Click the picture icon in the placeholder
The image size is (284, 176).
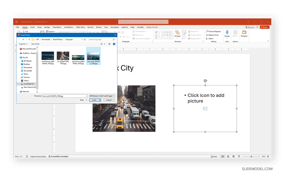pyautogui.click(x=205, y=109)
